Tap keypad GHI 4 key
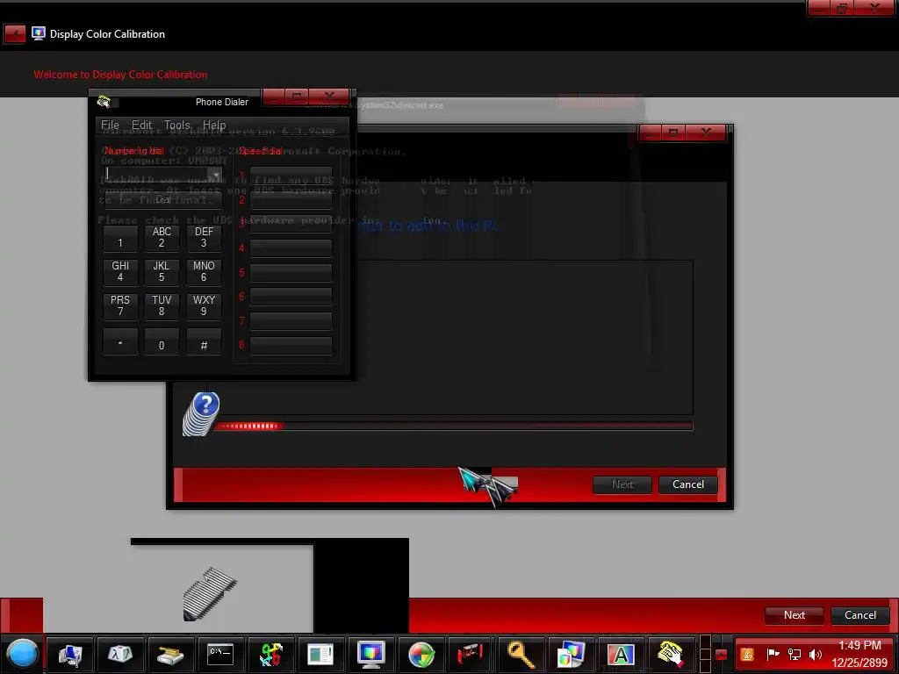The image size is (899, 674). point(120,272)
